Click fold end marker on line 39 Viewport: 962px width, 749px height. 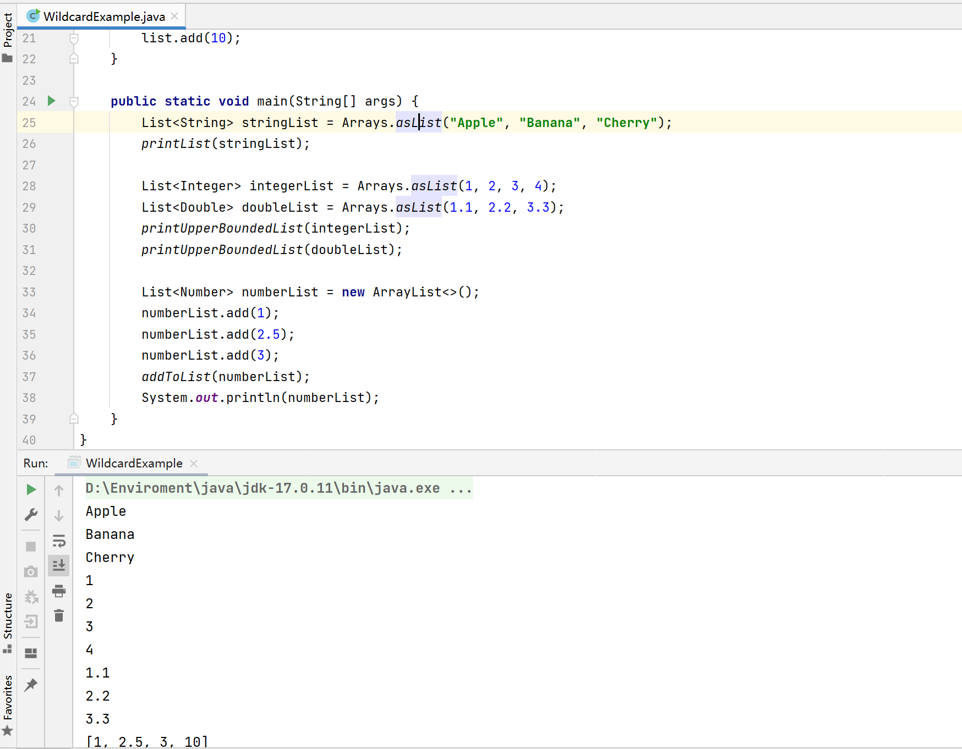click(74, 419)
